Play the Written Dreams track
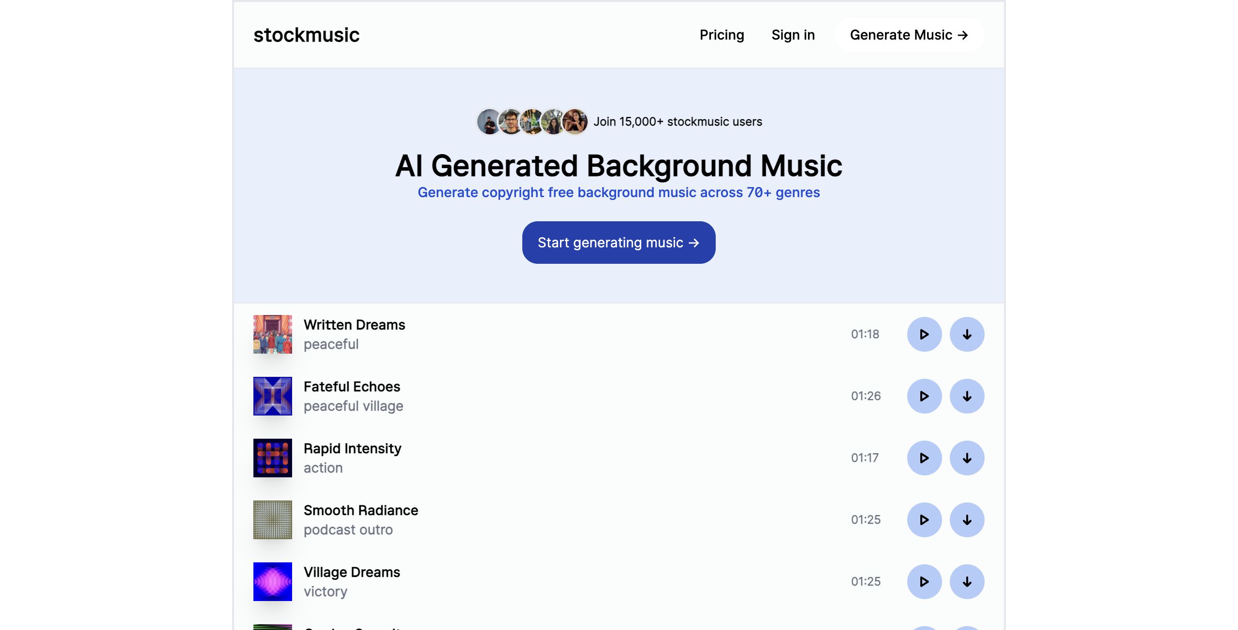Viewport: 1238px width, 630px height. coord(924,334)
